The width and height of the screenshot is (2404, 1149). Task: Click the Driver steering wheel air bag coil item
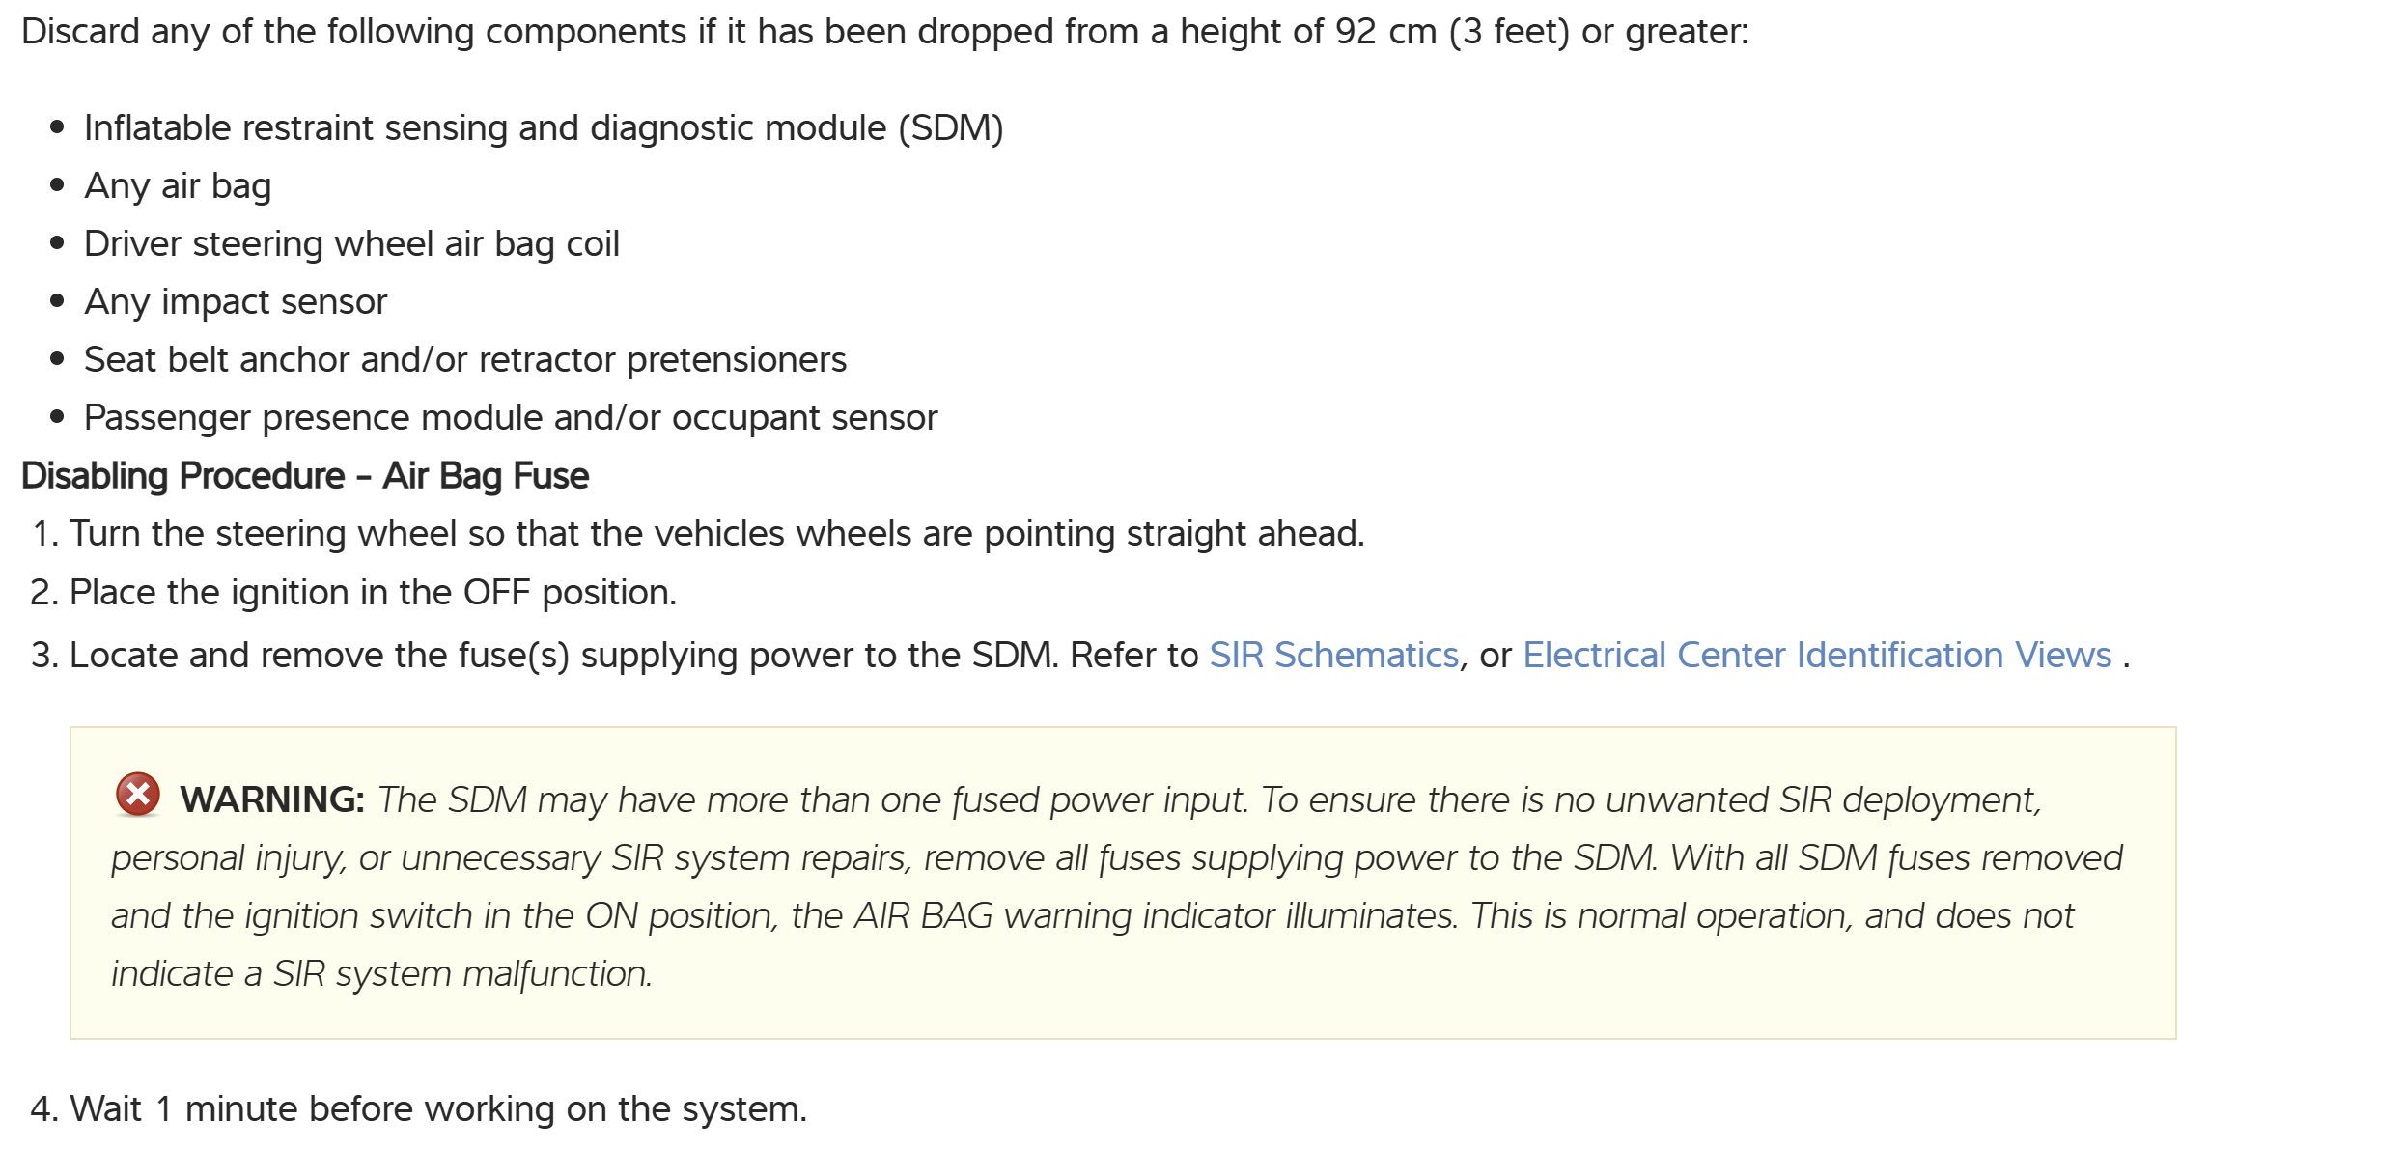(x=351, y=243)
